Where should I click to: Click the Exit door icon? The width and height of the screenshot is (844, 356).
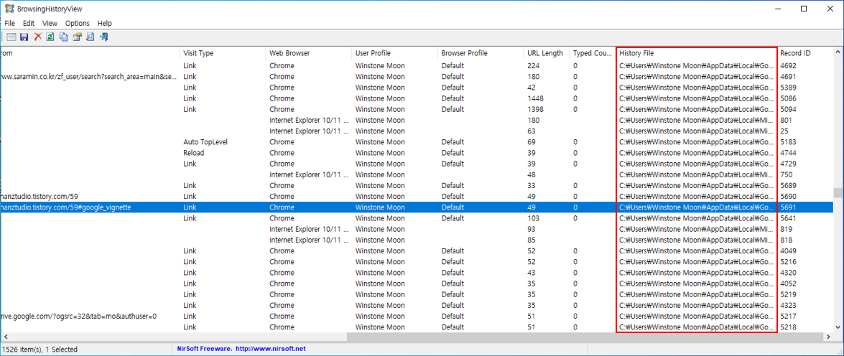tap(104, 37)
